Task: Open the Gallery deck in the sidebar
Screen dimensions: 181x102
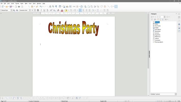Action: click(179, 28)
